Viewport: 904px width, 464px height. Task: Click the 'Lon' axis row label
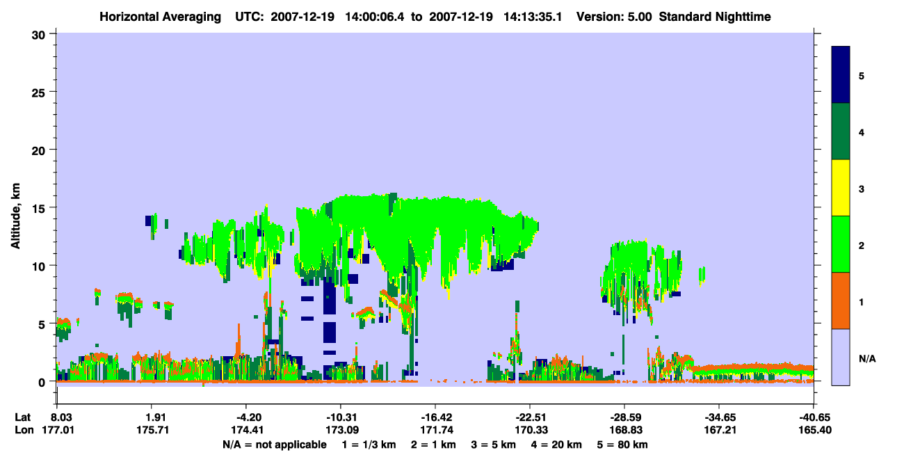tap(23, 430)
